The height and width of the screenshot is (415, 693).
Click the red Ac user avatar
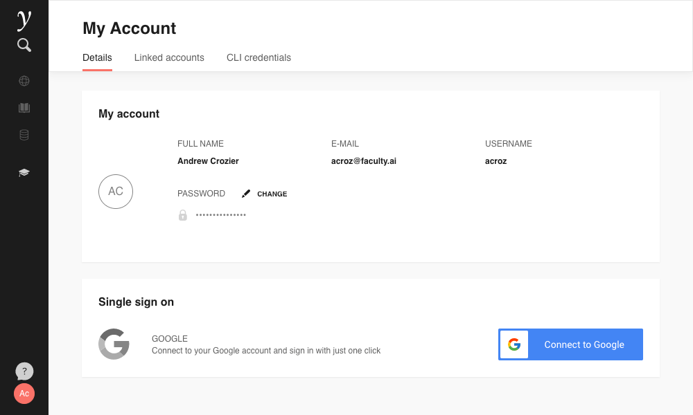point(24,394)
